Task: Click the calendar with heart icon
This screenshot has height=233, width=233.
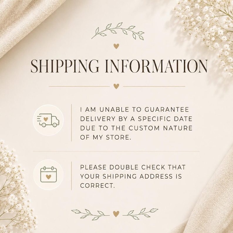Action: tap(49, 175)
